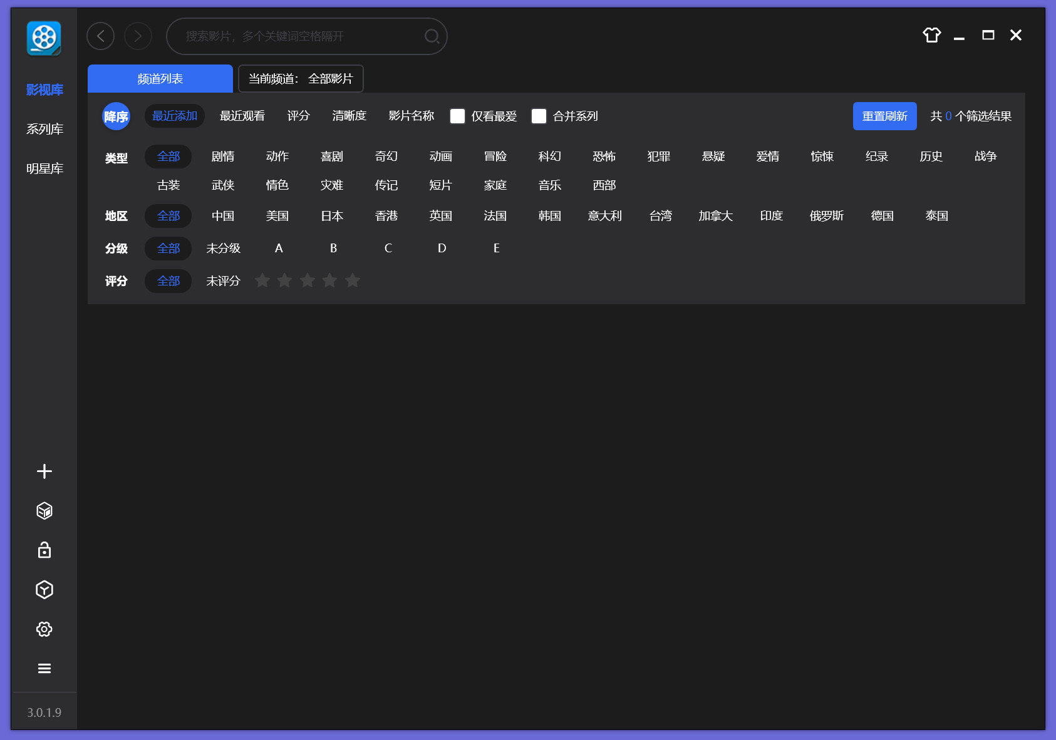Click the fifth rating star in 评分 row
Viewport: 1056px width, 740px height.
click(x=353, y=280)
